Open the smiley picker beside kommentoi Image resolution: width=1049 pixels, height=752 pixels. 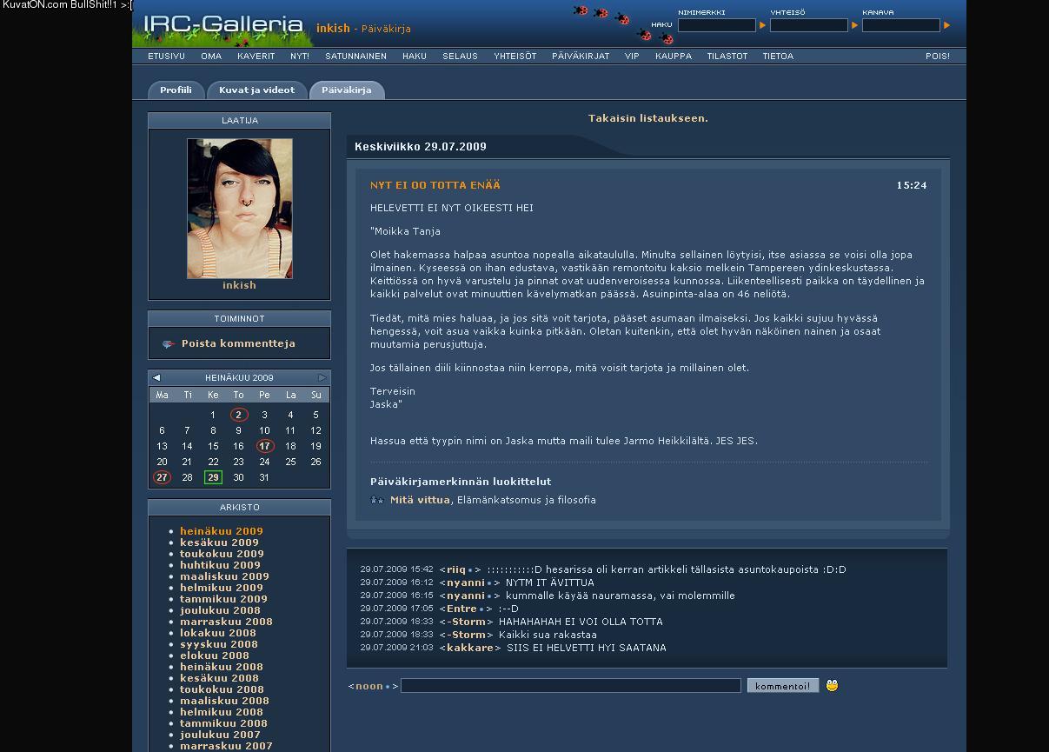point(832,685)
